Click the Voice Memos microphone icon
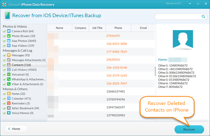The height and width of the screenshot is (136, 210). pos(9,113)
